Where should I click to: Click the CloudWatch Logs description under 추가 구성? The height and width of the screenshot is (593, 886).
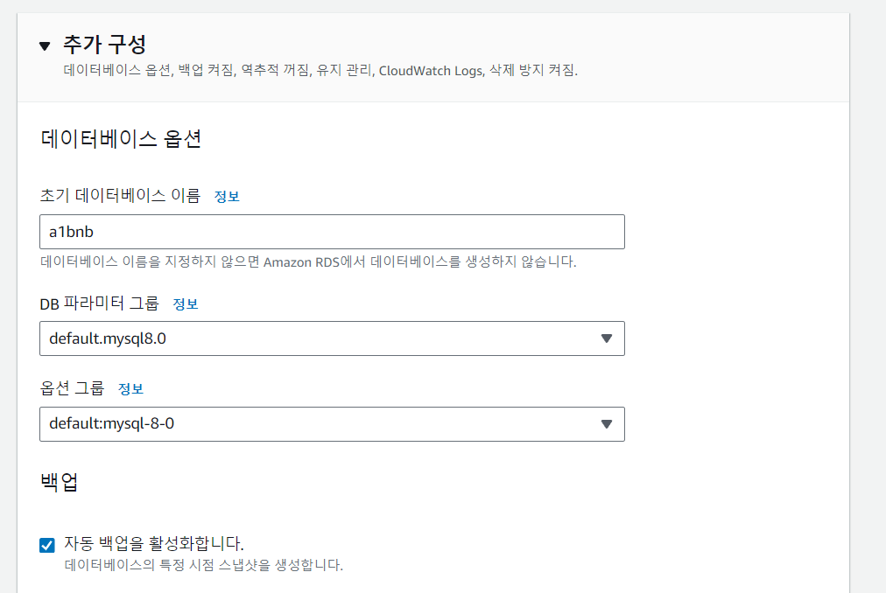(x=320, y=71)
